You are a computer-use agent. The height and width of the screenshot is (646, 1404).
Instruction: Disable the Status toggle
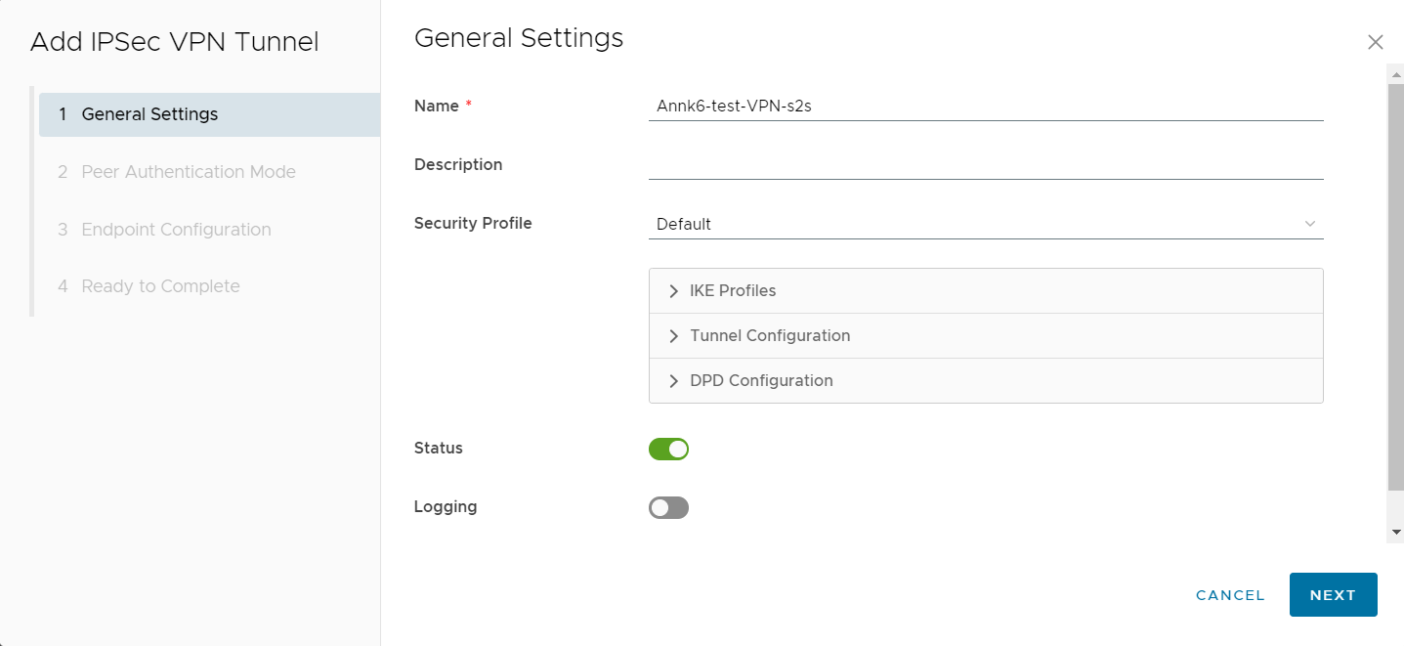(668, 449)
